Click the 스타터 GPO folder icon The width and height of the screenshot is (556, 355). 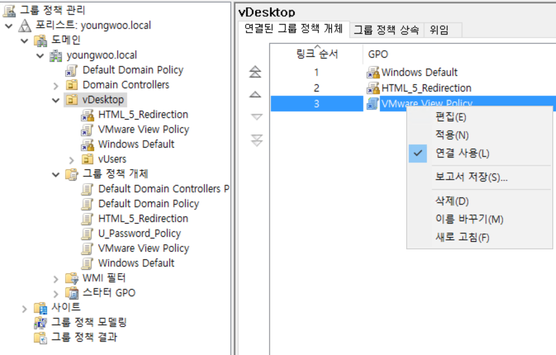pyautogui.click(x=72, y=293)
